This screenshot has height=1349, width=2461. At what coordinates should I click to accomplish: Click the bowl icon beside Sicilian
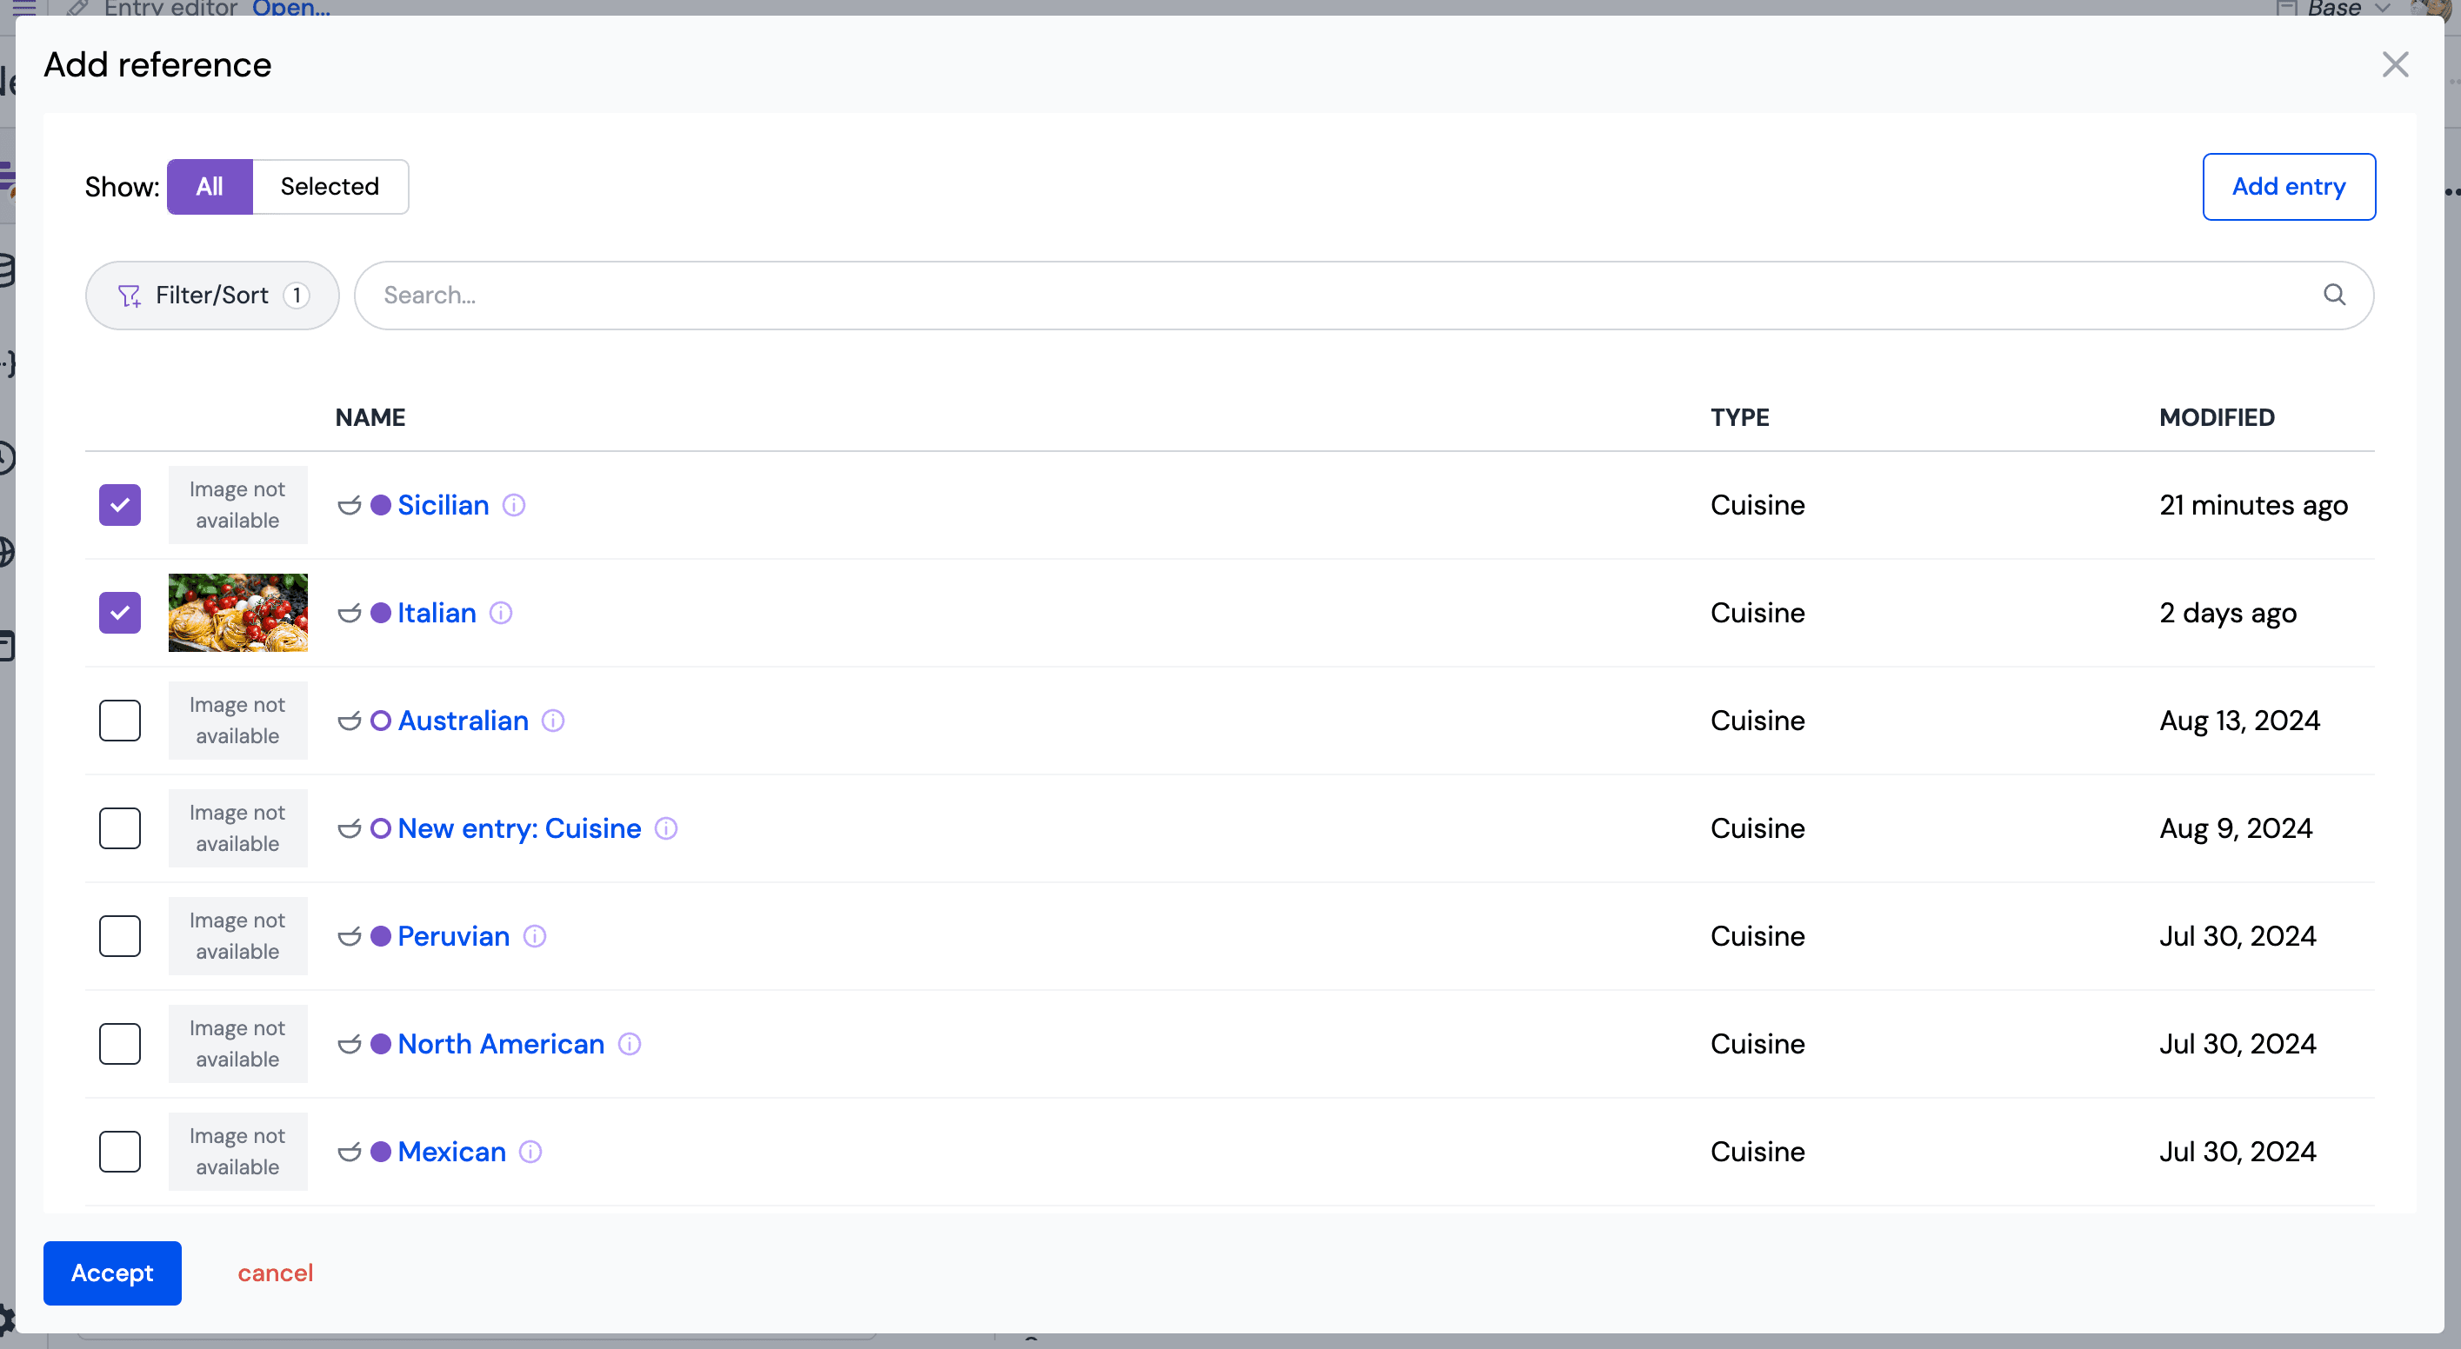350,505
